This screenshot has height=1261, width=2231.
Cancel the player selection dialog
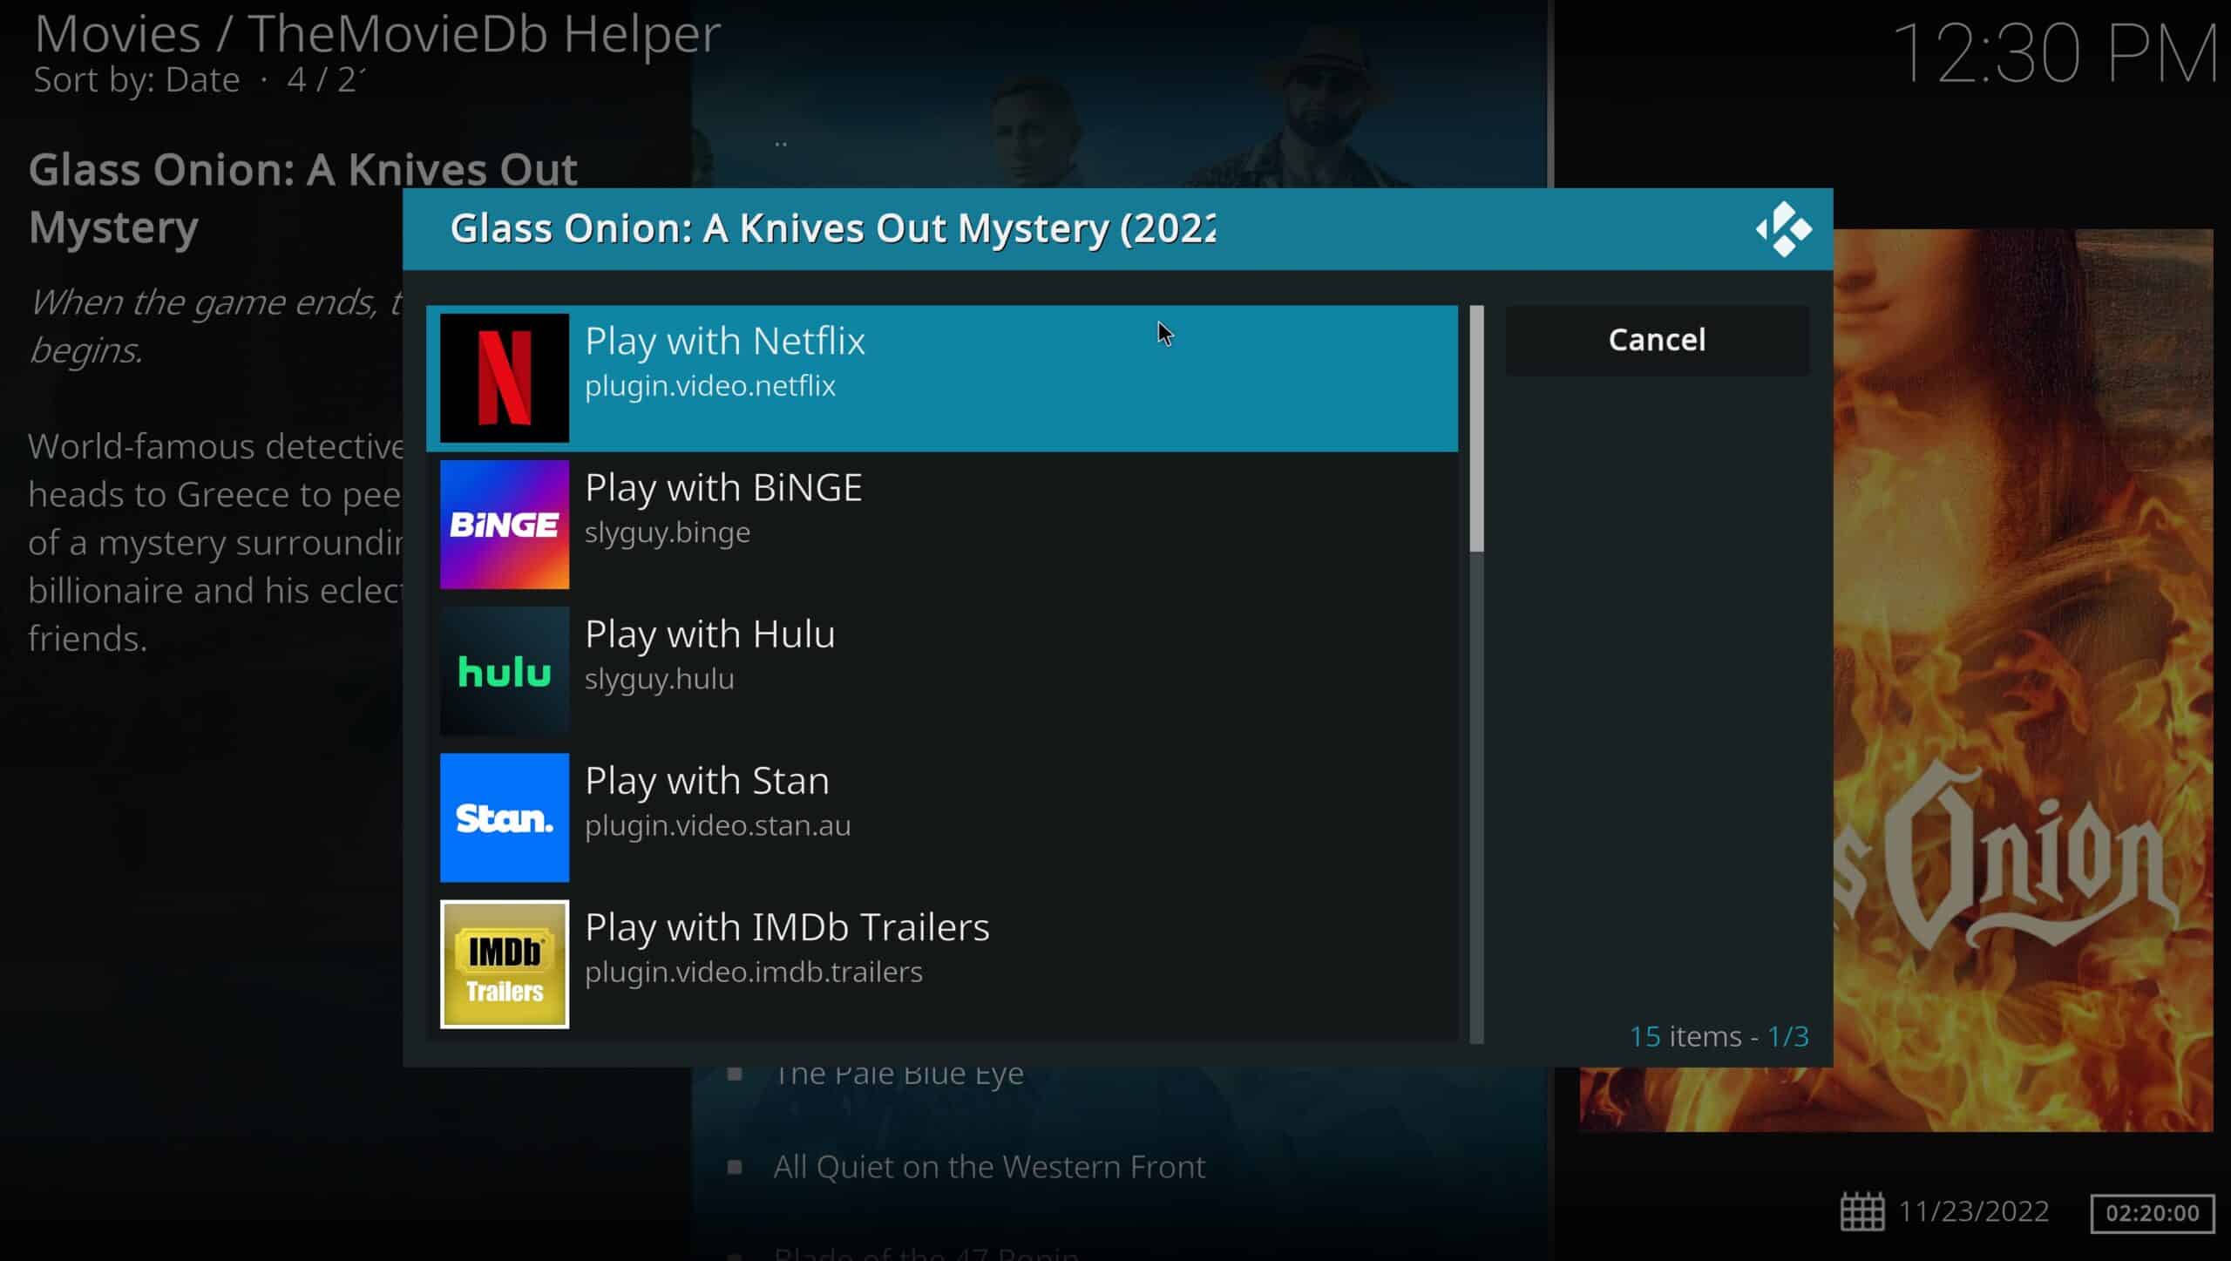tap(1657, 340)
